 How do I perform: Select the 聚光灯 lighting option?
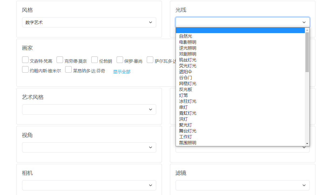click(x=186, y=125)
